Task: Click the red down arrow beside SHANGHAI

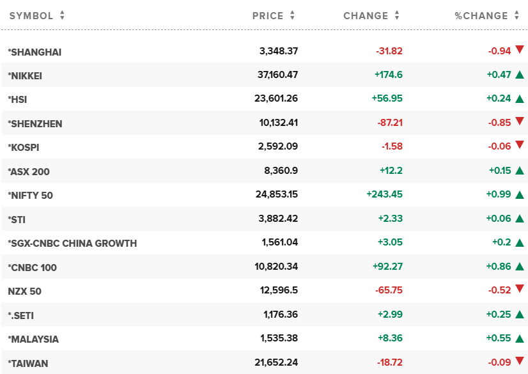Action: (519, 50)
